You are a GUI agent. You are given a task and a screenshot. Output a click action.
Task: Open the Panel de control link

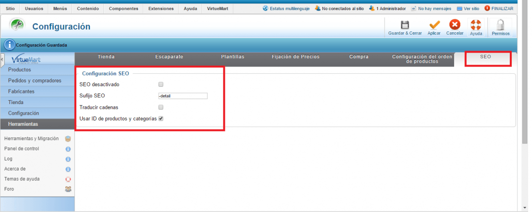[22, 149]
